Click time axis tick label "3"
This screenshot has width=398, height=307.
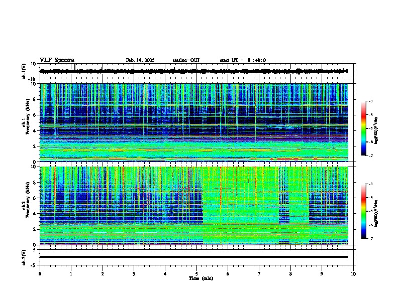(134, 274)
